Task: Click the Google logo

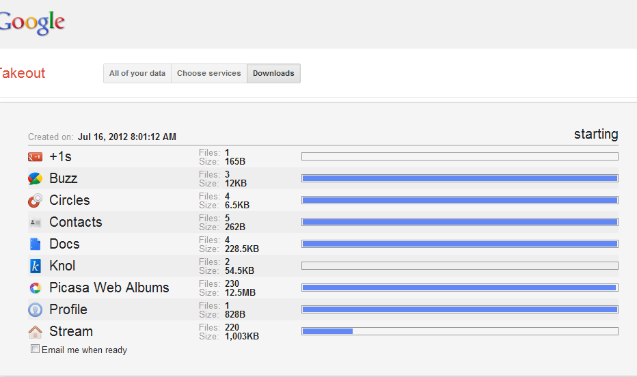Action: point(31,23)
